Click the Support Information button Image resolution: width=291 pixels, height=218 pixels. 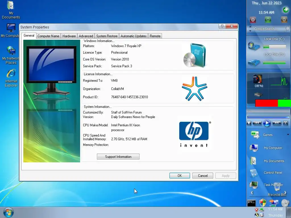[118, 157]
